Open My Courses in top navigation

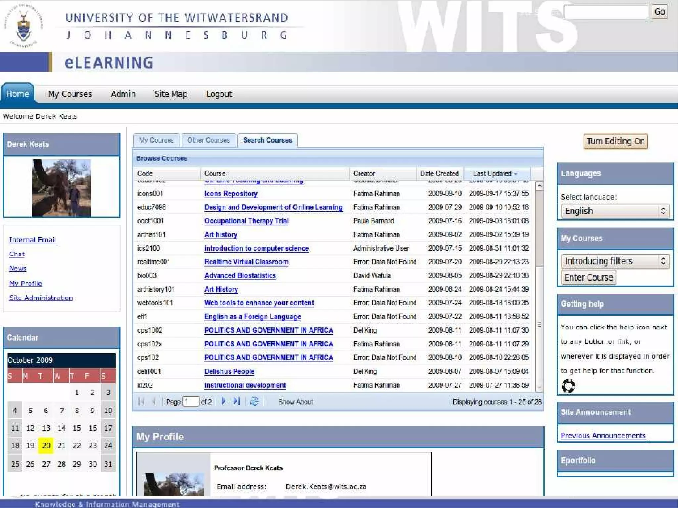pos(70,94)
